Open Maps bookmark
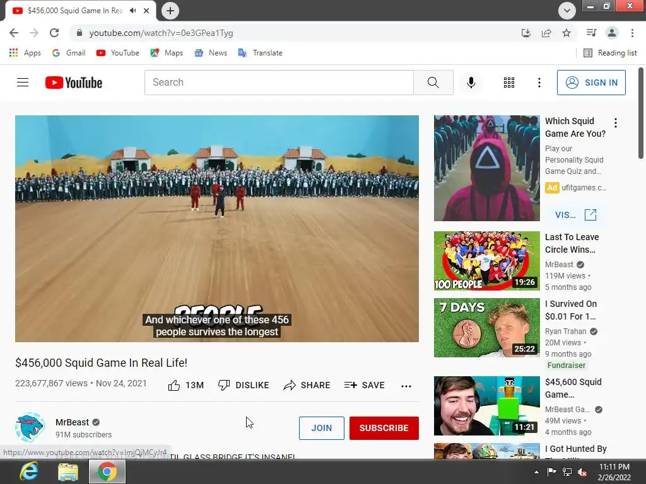This screenshot has width=646, height=484. tap(167, 53)
